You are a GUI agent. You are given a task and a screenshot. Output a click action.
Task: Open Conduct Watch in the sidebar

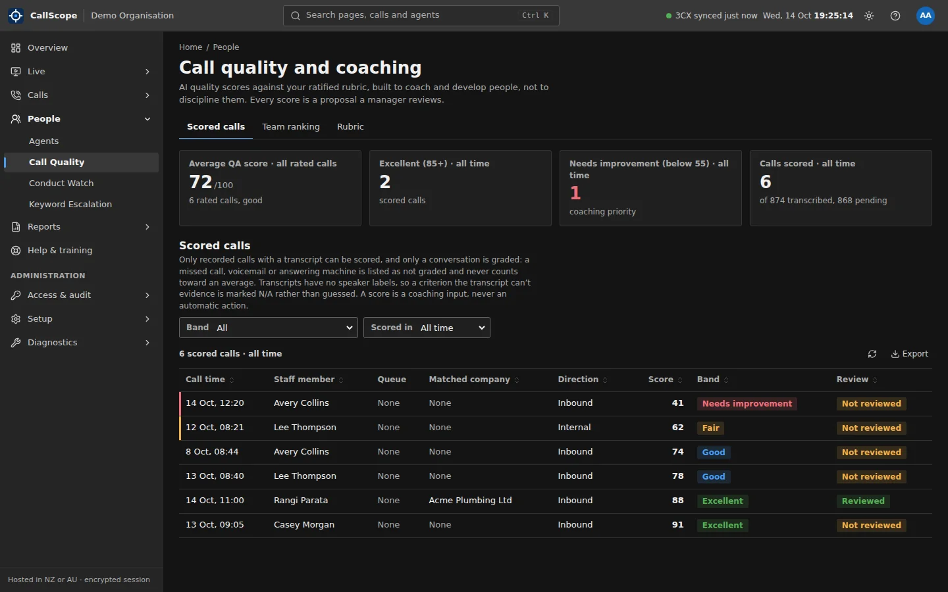coord(82,184)
